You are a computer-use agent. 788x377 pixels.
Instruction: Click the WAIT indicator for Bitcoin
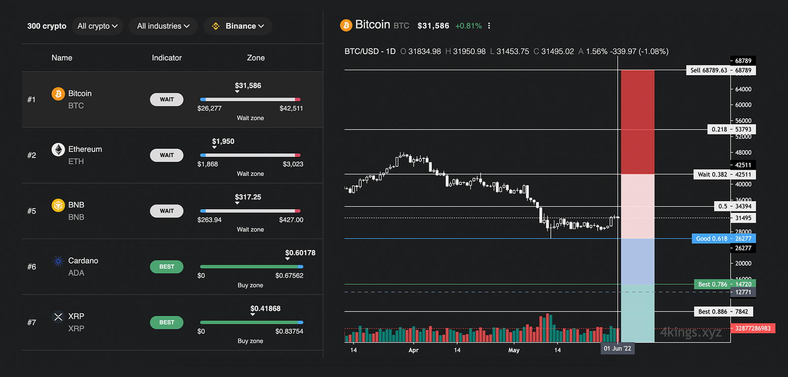point(166,99)
